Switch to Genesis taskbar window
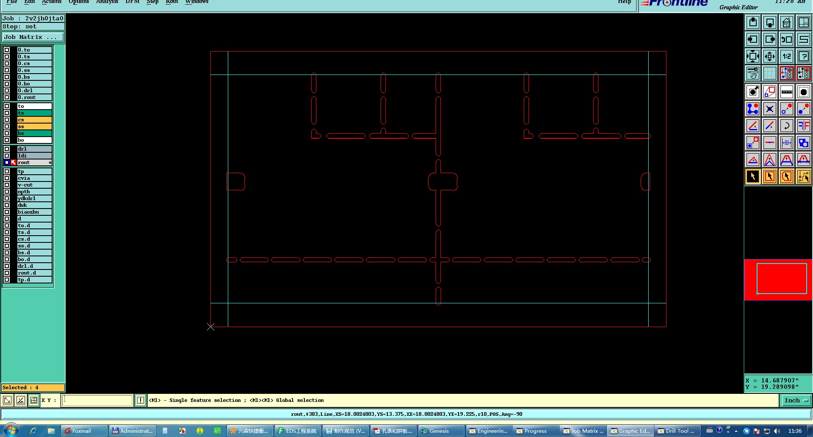 pos(441,431)
